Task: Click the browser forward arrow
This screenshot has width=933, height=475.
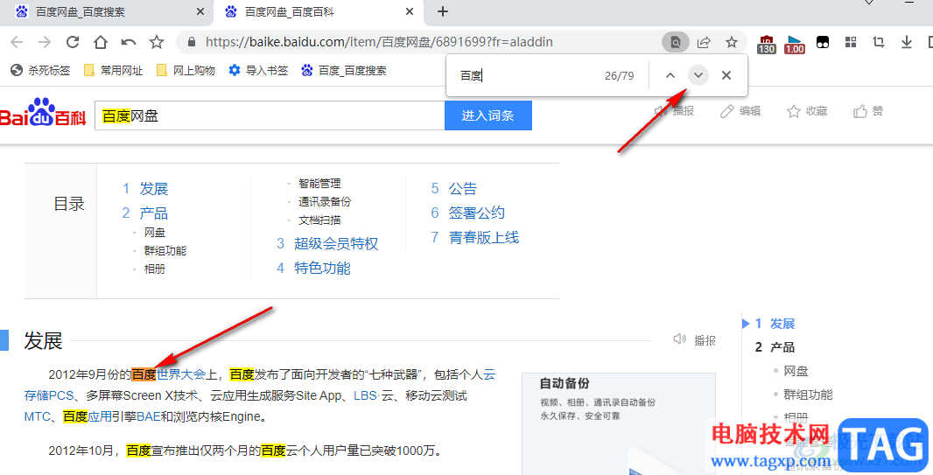Action: [45, 42]
